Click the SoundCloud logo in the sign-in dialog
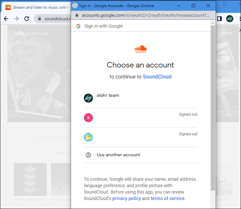This screenshot has width=241, height=209. 140,49
